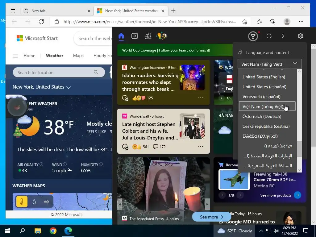Screen dimensions: 316x237
Task: Open the rewards trophy badge icon
Action: coord(253,36)
